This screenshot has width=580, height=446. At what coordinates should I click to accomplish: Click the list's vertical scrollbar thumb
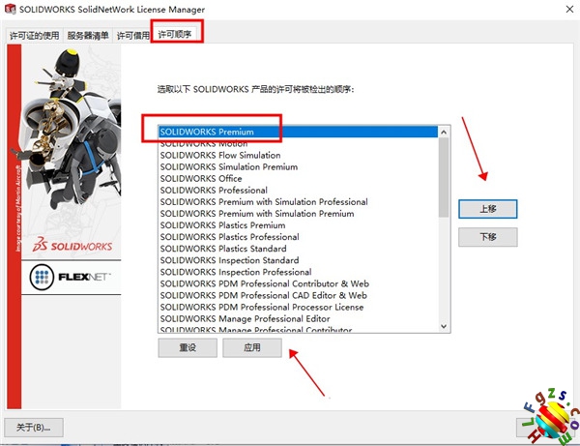(444, 177)
